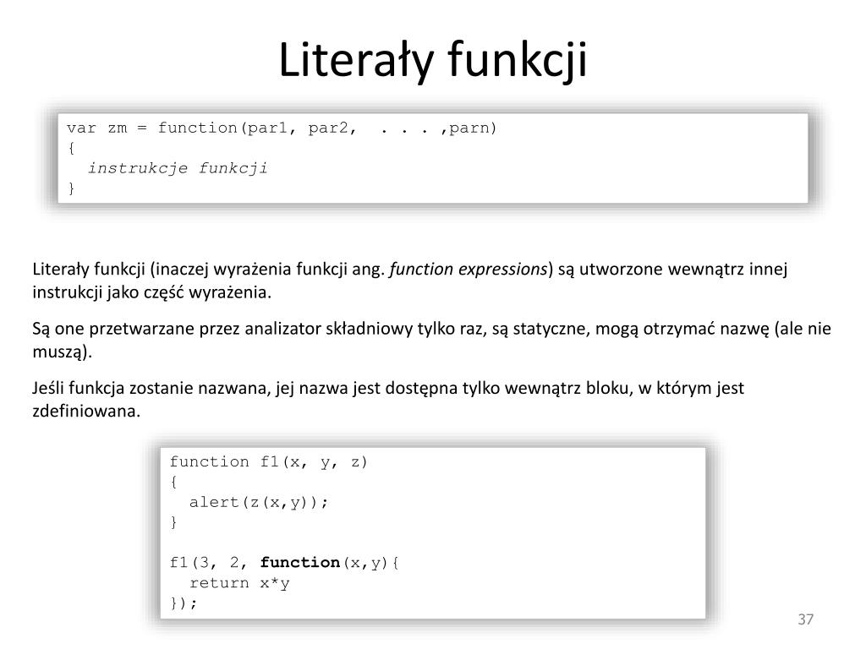
Task: Click the slide number 37
Action: (x=805, y=619)
